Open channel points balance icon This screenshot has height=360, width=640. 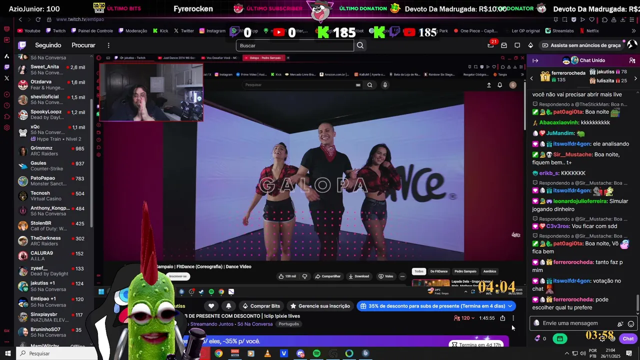coord(540,338)
